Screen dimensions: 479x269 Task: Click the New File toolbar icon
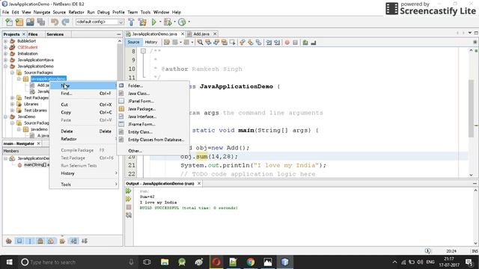pyautogui.click(x=9, y=22)
